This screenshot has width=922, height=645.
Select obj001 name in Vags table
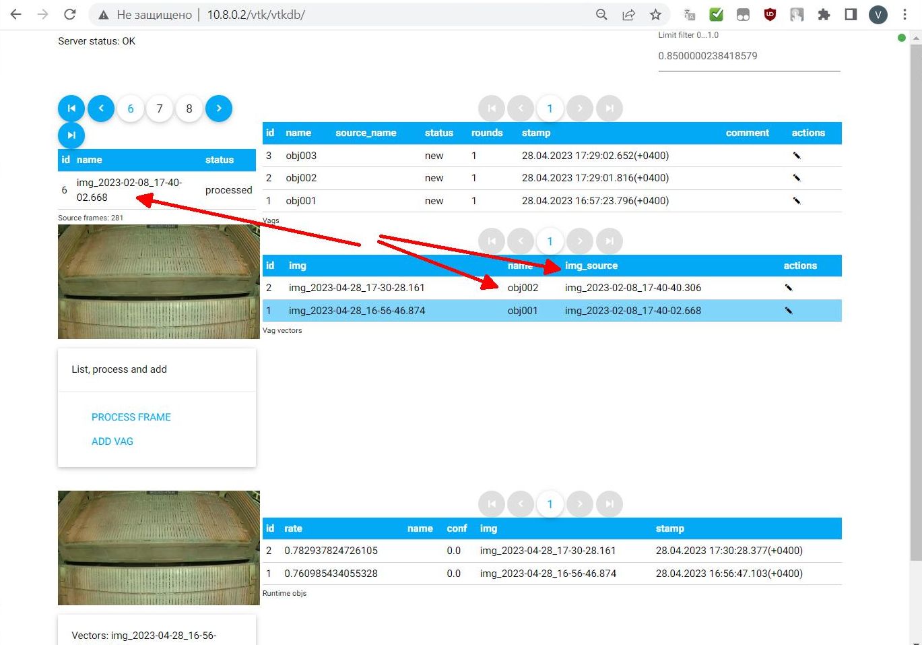click(301, 201)
